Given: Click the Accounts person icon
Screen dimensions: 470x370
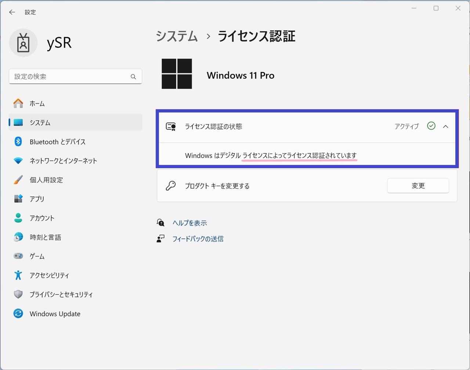Looking at the screenshot, I should click(x=18, y=218).
